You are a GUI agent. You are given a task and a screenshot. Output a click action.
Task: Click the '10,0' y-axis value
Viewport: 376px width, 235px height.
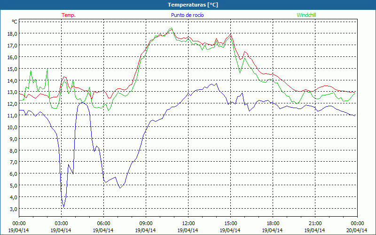[12, 127]
